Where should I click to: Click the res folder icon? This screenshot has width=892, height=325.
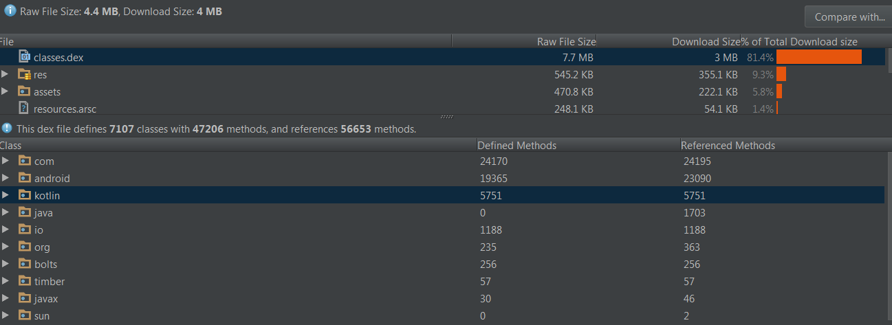(24, 74)
